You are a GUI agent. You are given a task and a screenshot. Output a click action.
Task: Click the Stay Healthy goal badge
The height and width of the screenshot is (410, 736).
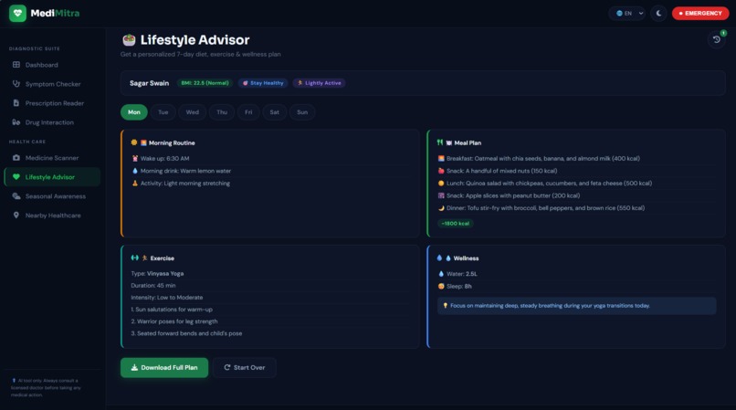263,83
